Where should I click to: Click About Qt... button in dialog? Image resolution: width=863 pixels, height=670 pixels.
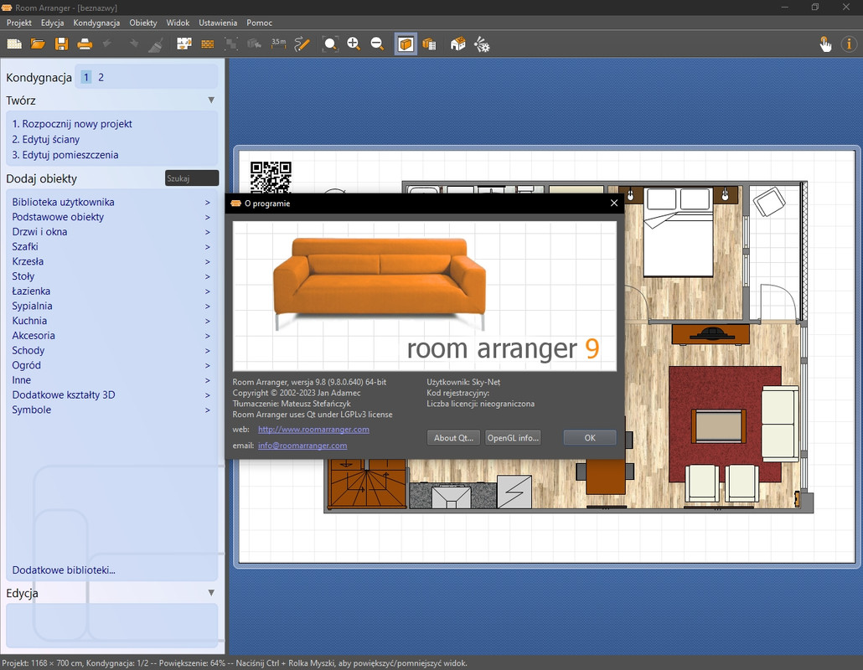click(453, 438)
